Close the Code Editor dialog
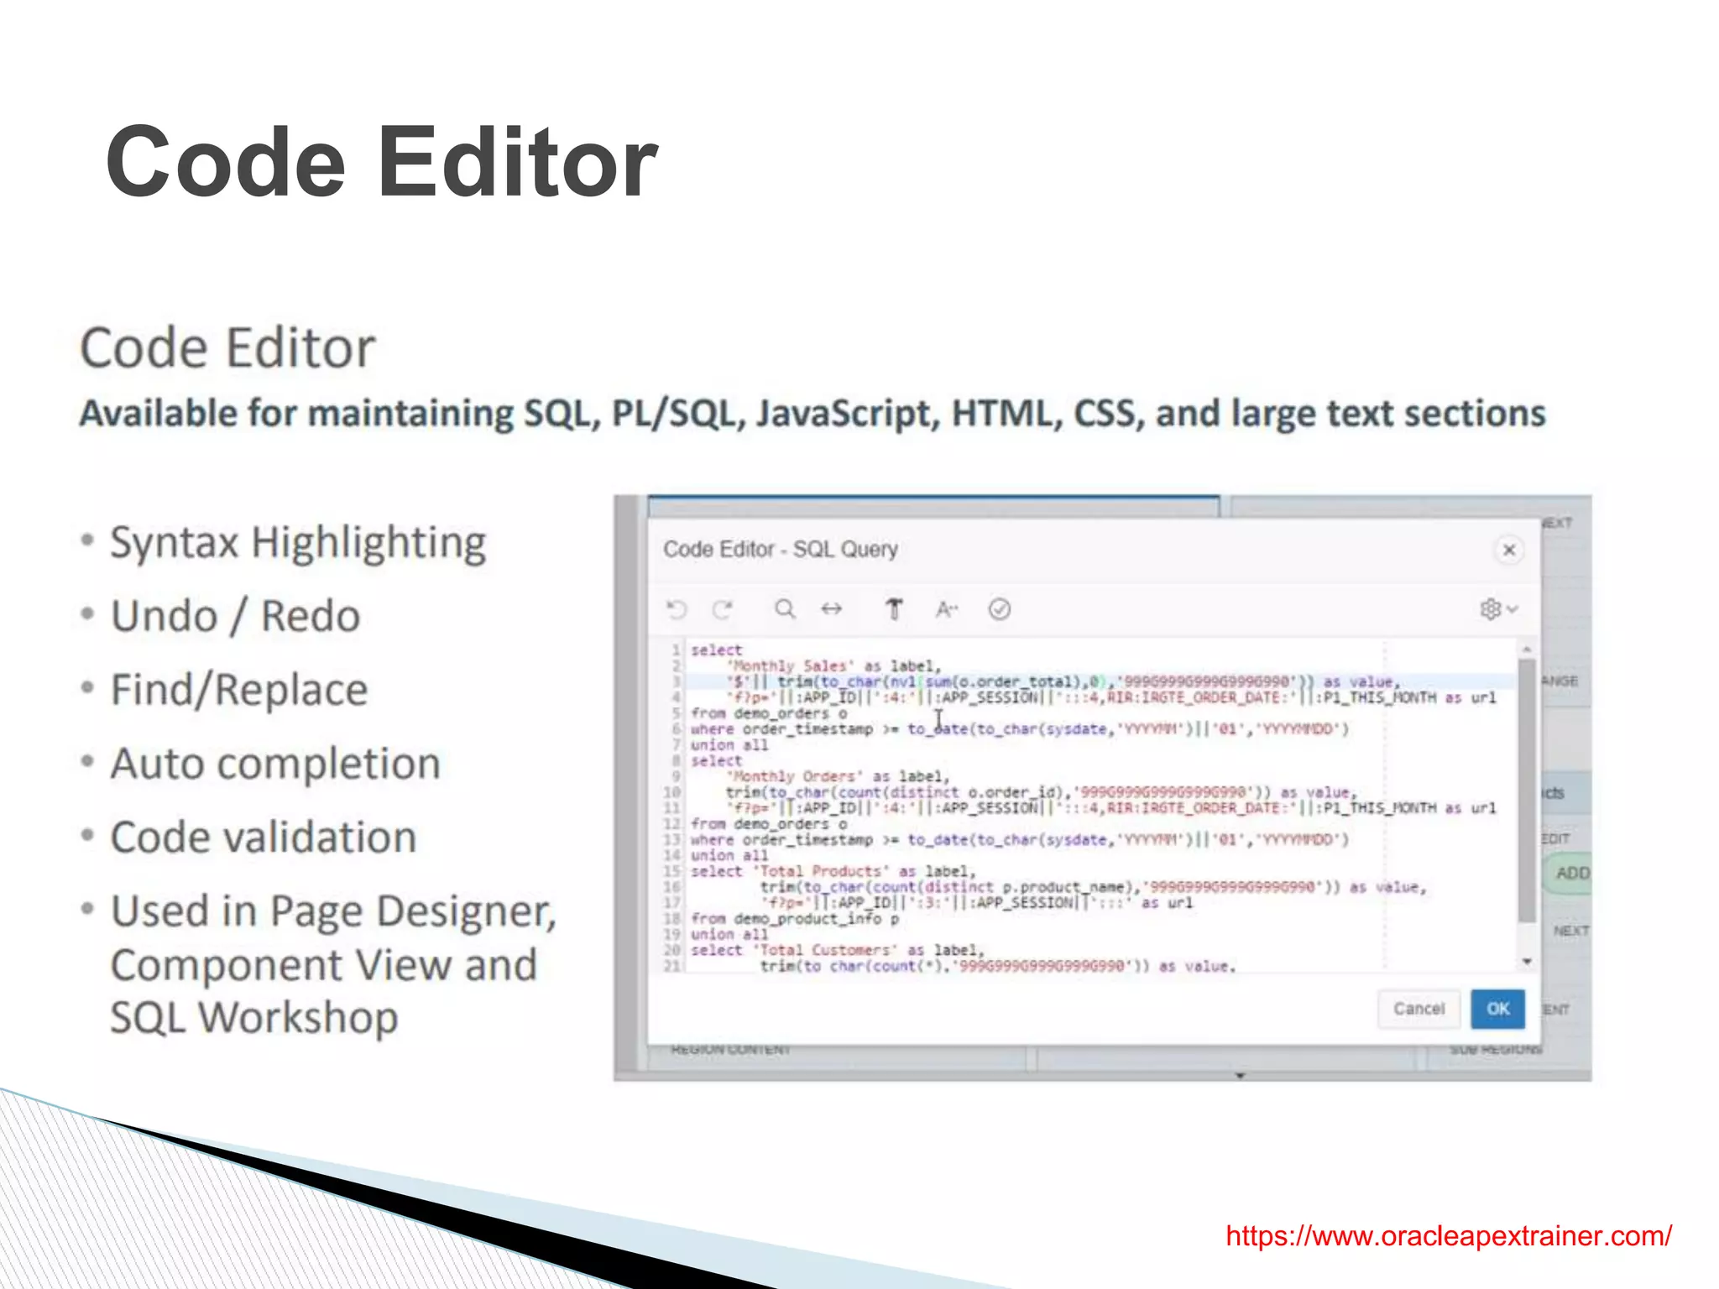 (1509, 550)
